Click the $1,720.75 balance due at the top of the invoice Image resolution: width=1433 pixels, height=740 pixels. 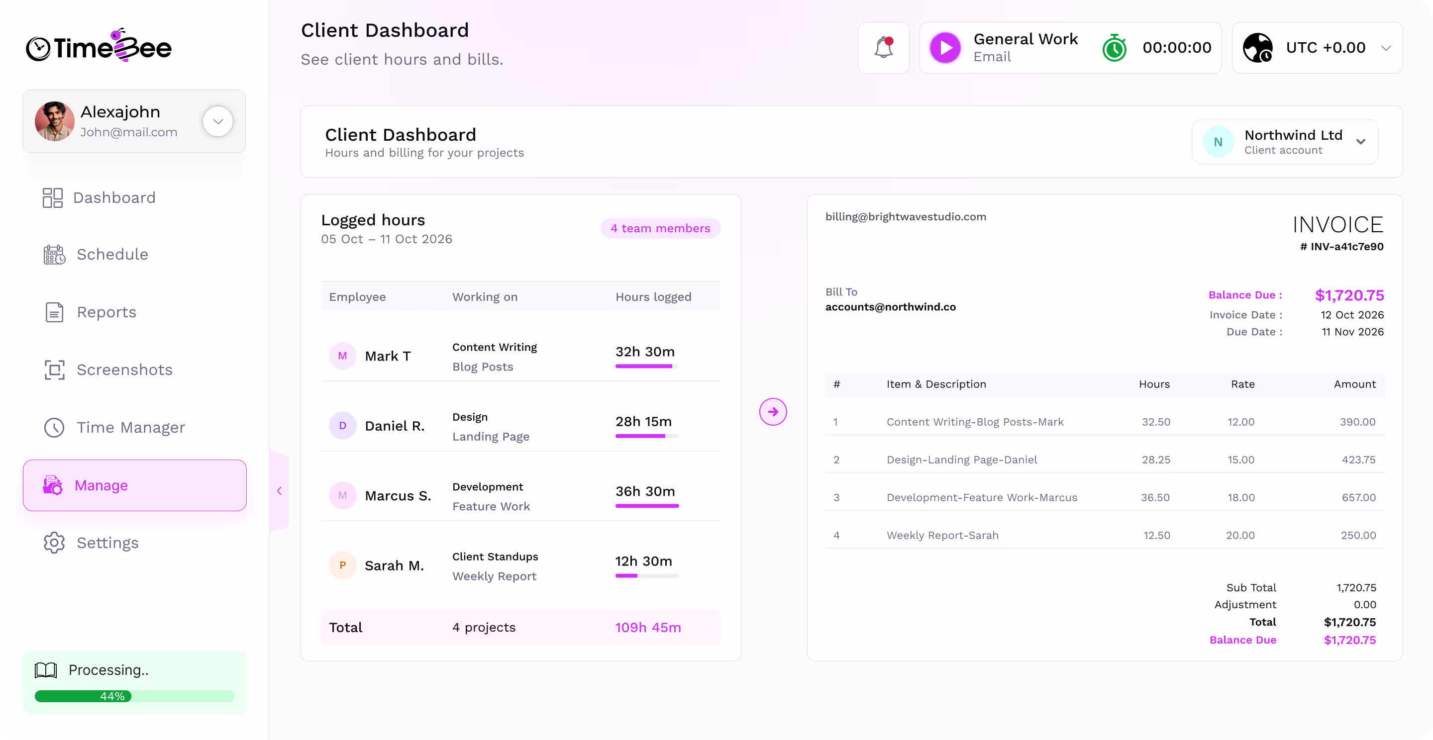[1349, 295]
